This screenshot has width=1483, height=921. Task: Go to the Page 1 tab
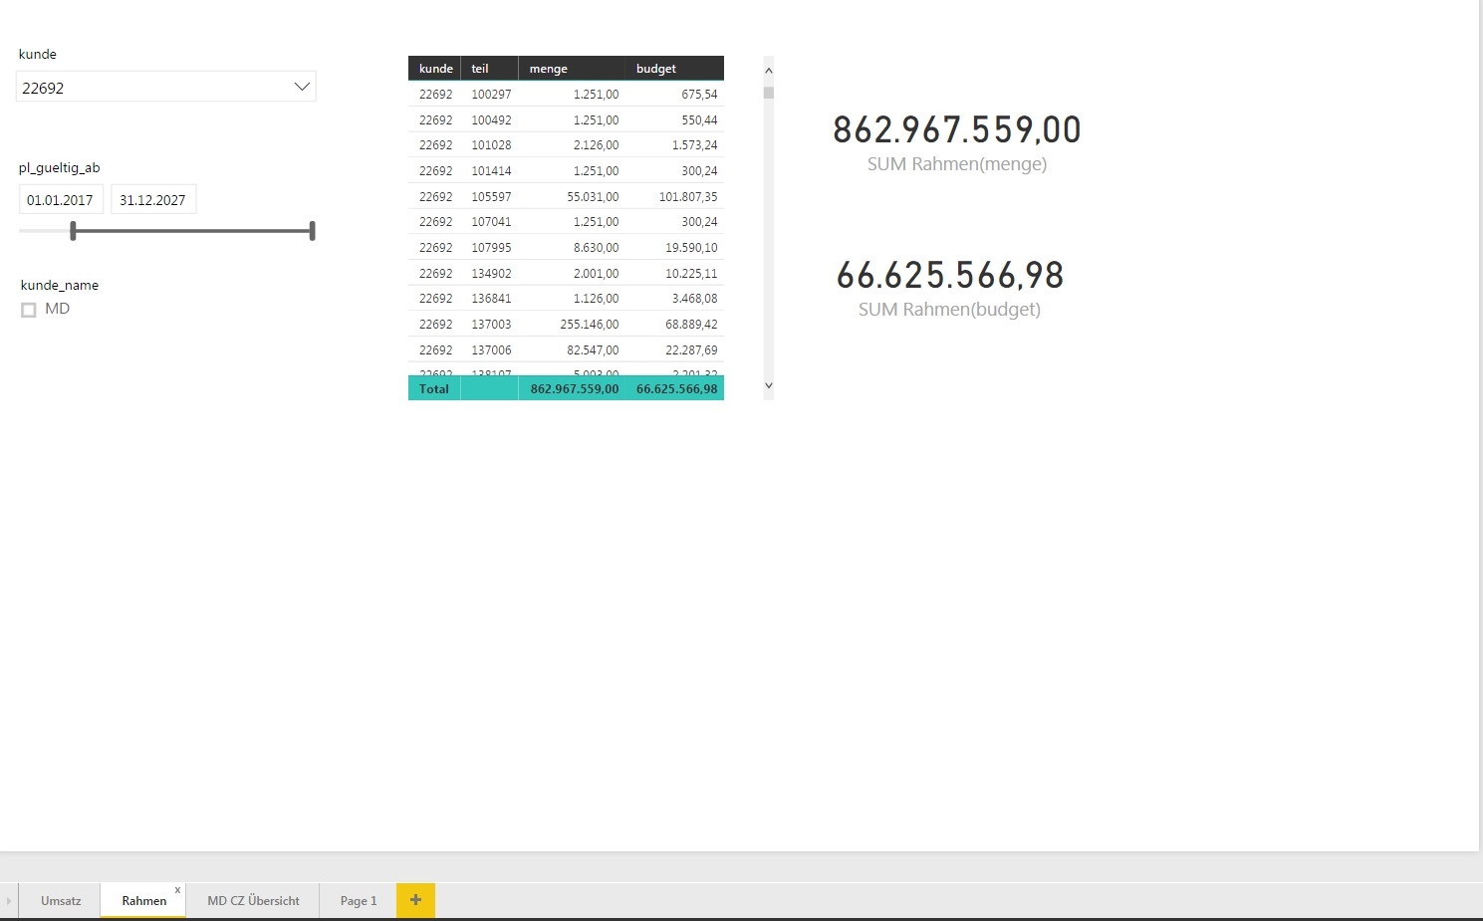[359, 901]
